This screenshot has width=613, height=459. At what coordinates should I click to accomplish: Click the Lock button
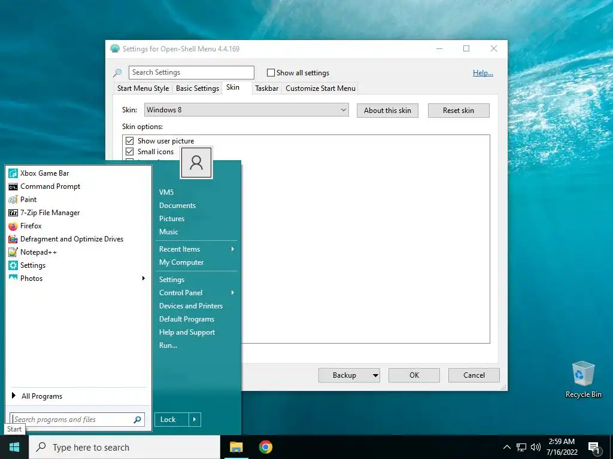[x=172, y=420]
